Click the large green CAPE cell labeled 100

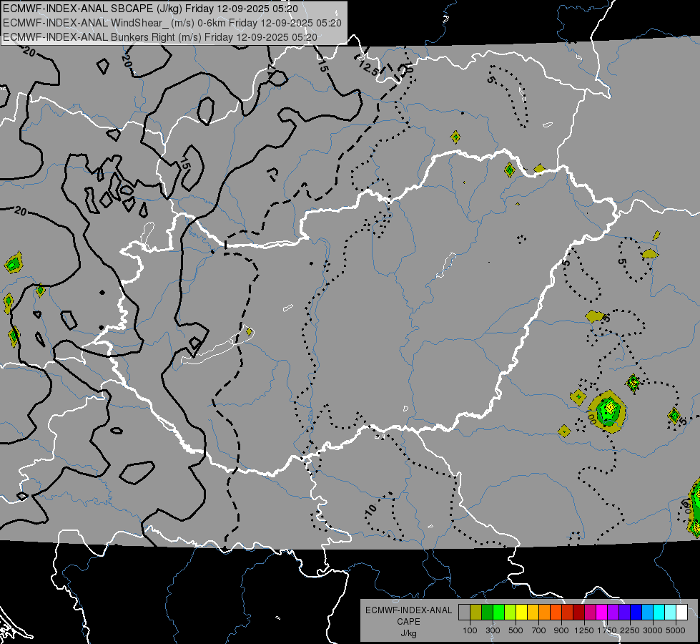click(608, 411)
